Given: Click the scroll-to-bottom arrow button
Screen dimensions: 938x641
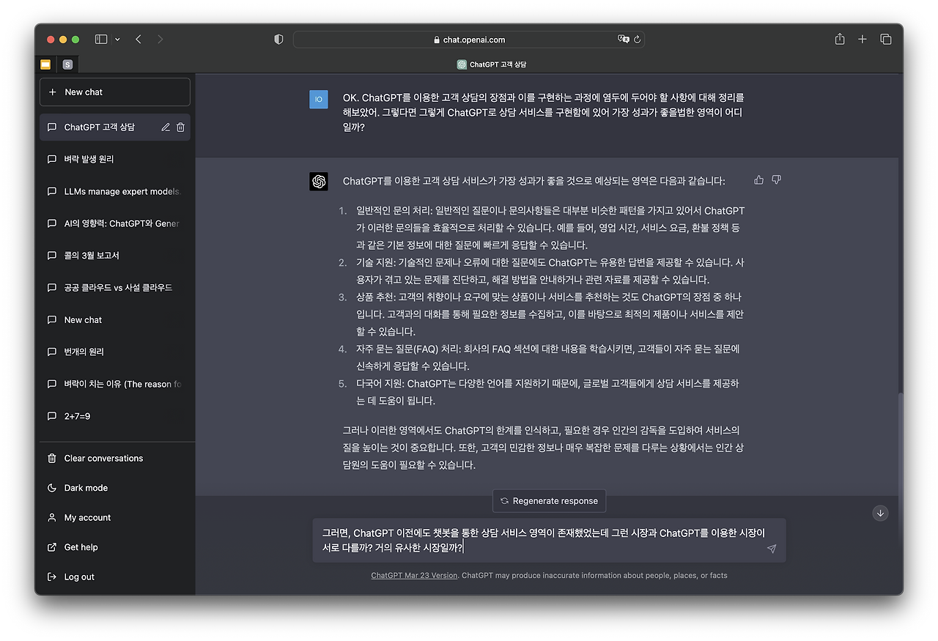Looking at the screenshot, I should (880, 513).
